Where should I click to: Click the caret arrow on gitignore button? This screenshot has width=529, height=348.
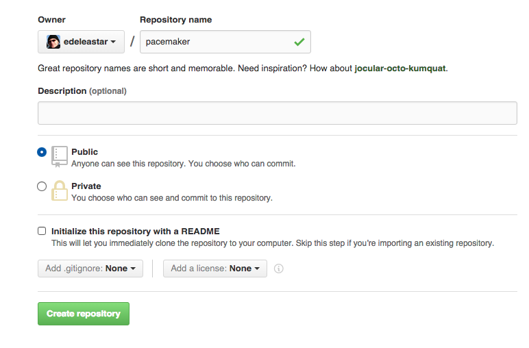(x=133, y=269)
